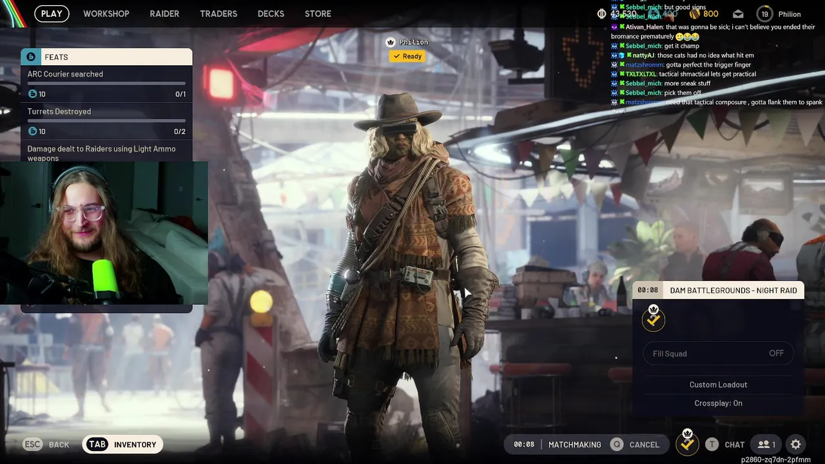Click the level 19 progress ring
Image resolution: width=825 pixels, height=464 pixels.
[x=765, y=14]
